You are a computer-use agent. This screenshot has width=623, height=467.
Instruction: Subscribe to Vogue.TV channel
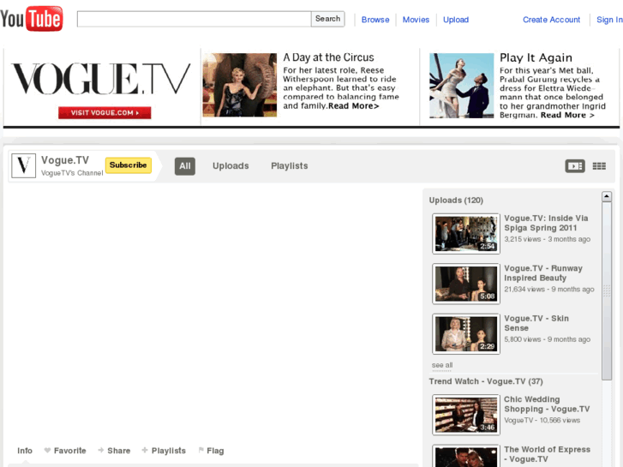point(128,165)
